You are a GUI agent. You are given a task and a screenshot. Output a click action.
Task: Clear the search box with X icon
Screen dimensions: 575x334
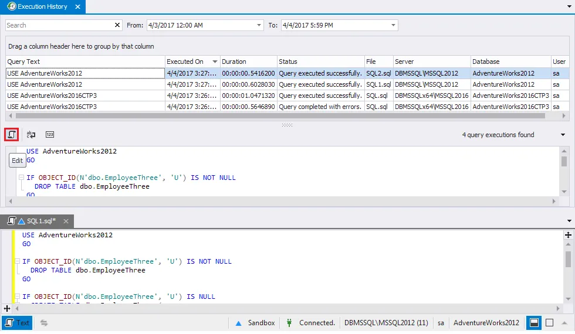coord(117,25)
